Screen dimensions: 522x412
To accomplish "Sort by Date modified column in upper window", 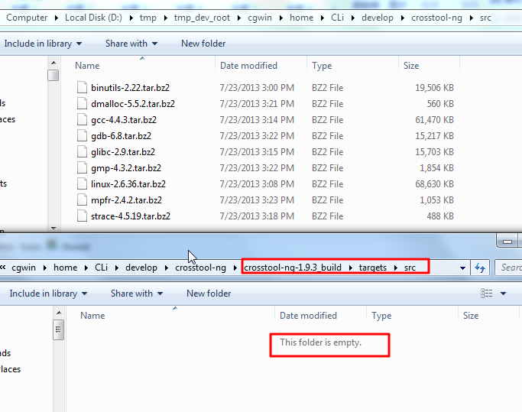I will point(248,66).
